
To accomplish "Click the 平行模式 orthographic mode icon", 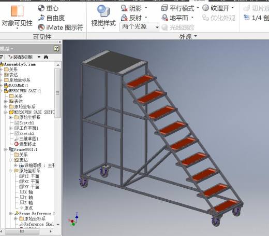I will (x=165, y=8).
